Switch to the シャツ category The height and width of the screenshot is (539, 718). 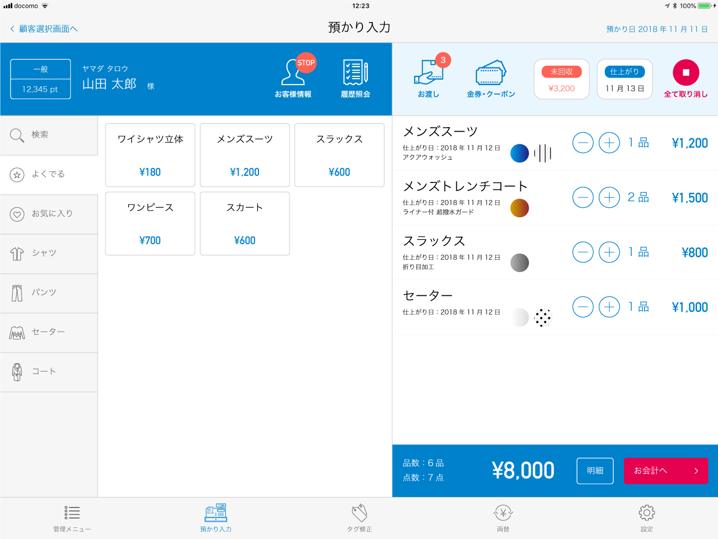coord(49,254)
